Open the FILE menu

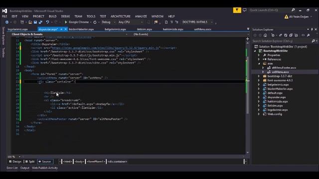point(4,16)
